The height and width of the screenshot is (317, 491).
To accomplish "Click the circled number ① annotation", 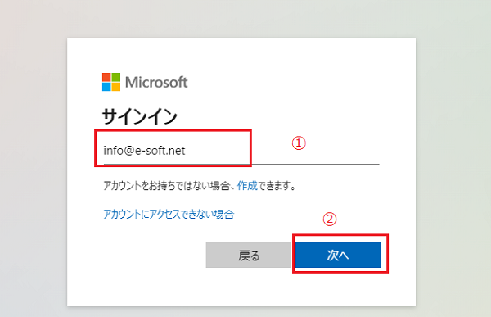I will click(299, 143).
